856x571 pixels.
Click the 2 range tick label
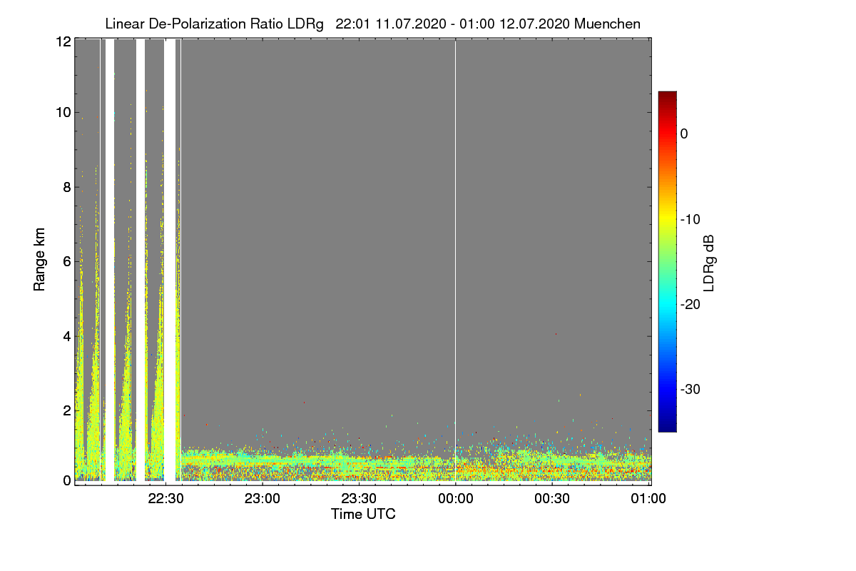pyautogui.click(x=67, y=410)
